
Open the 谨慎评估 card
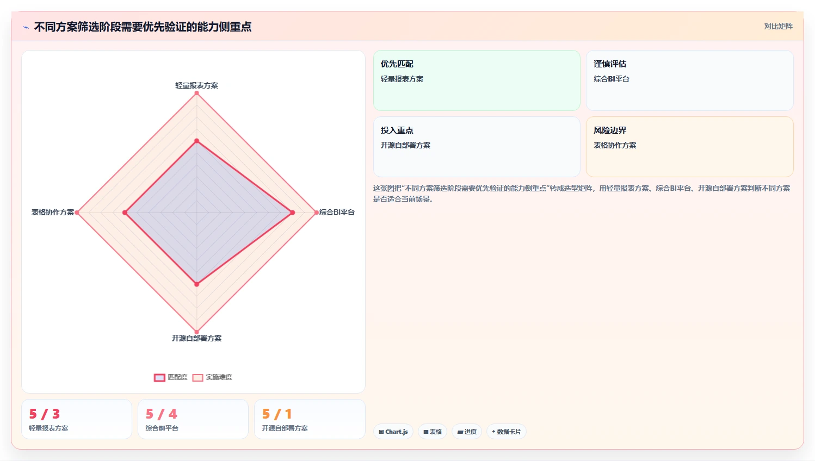689,80
